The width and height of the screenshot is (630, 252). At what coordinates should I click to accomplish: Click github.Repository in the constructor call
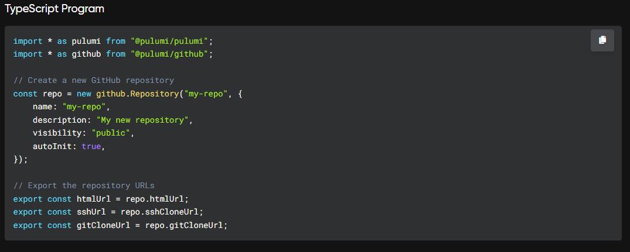pyautogui.click(x=137, y=94)
